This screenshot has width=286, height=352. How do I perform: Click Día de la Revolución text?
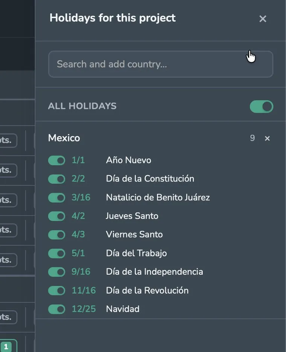point(147,290)
